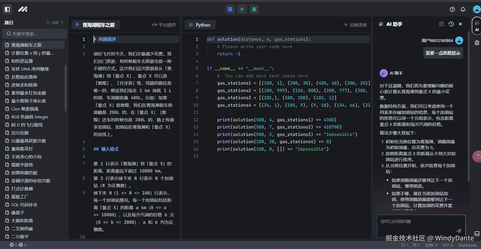Click the MarsCode logo icon

pyautogui.click(x=23, y=9)
